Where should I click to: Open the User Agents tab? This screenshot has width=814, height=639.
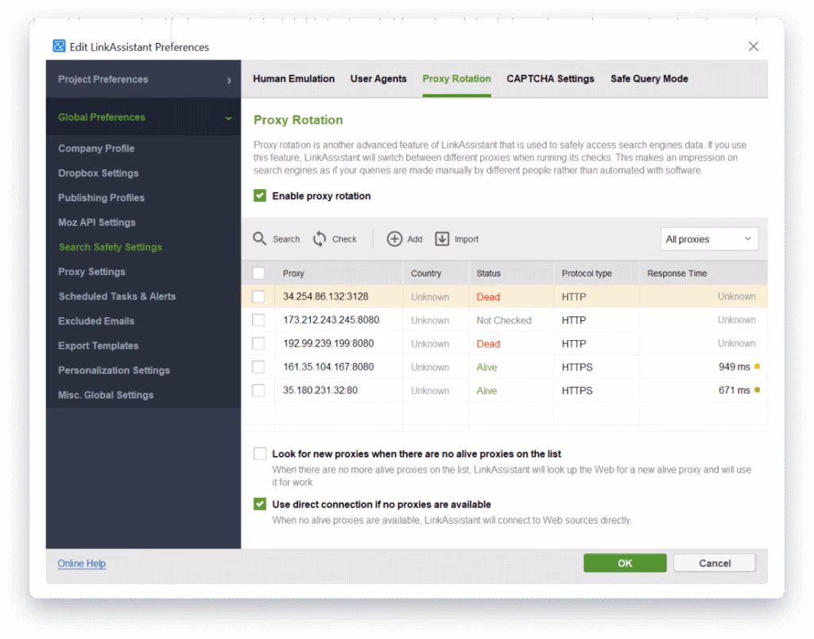(x=378, y=79)
